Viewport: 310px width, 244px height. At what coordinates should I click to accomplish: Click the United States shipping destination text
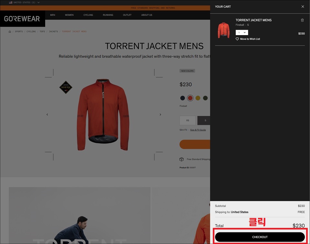(239, 212)
